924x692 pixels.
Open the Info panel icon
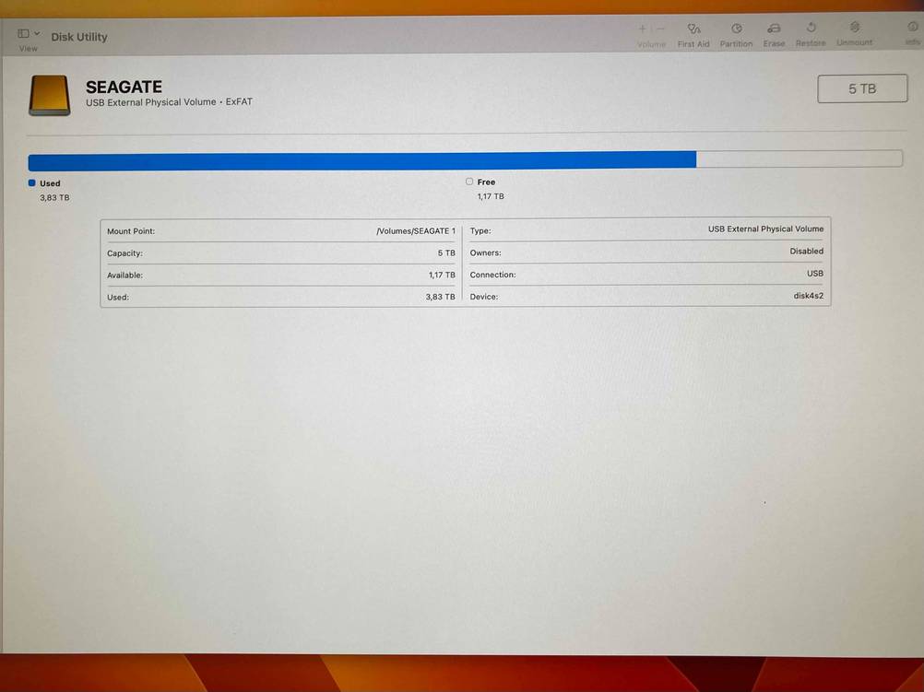point(913,29)
